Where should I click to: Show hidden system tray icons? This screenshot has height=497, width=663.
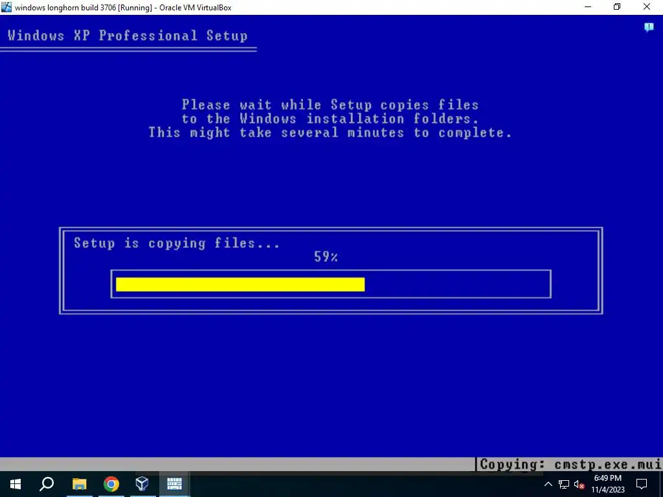[548, 484]
